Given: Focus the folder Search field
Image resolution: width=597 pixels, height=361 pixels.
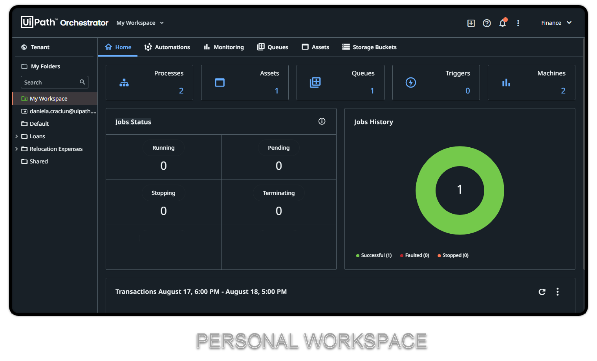Looking at the screenshot, I should click(54, 82).
